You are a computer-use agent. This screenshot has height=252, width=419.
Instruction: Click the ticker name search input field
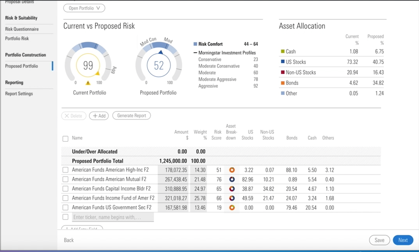(113, 217)
